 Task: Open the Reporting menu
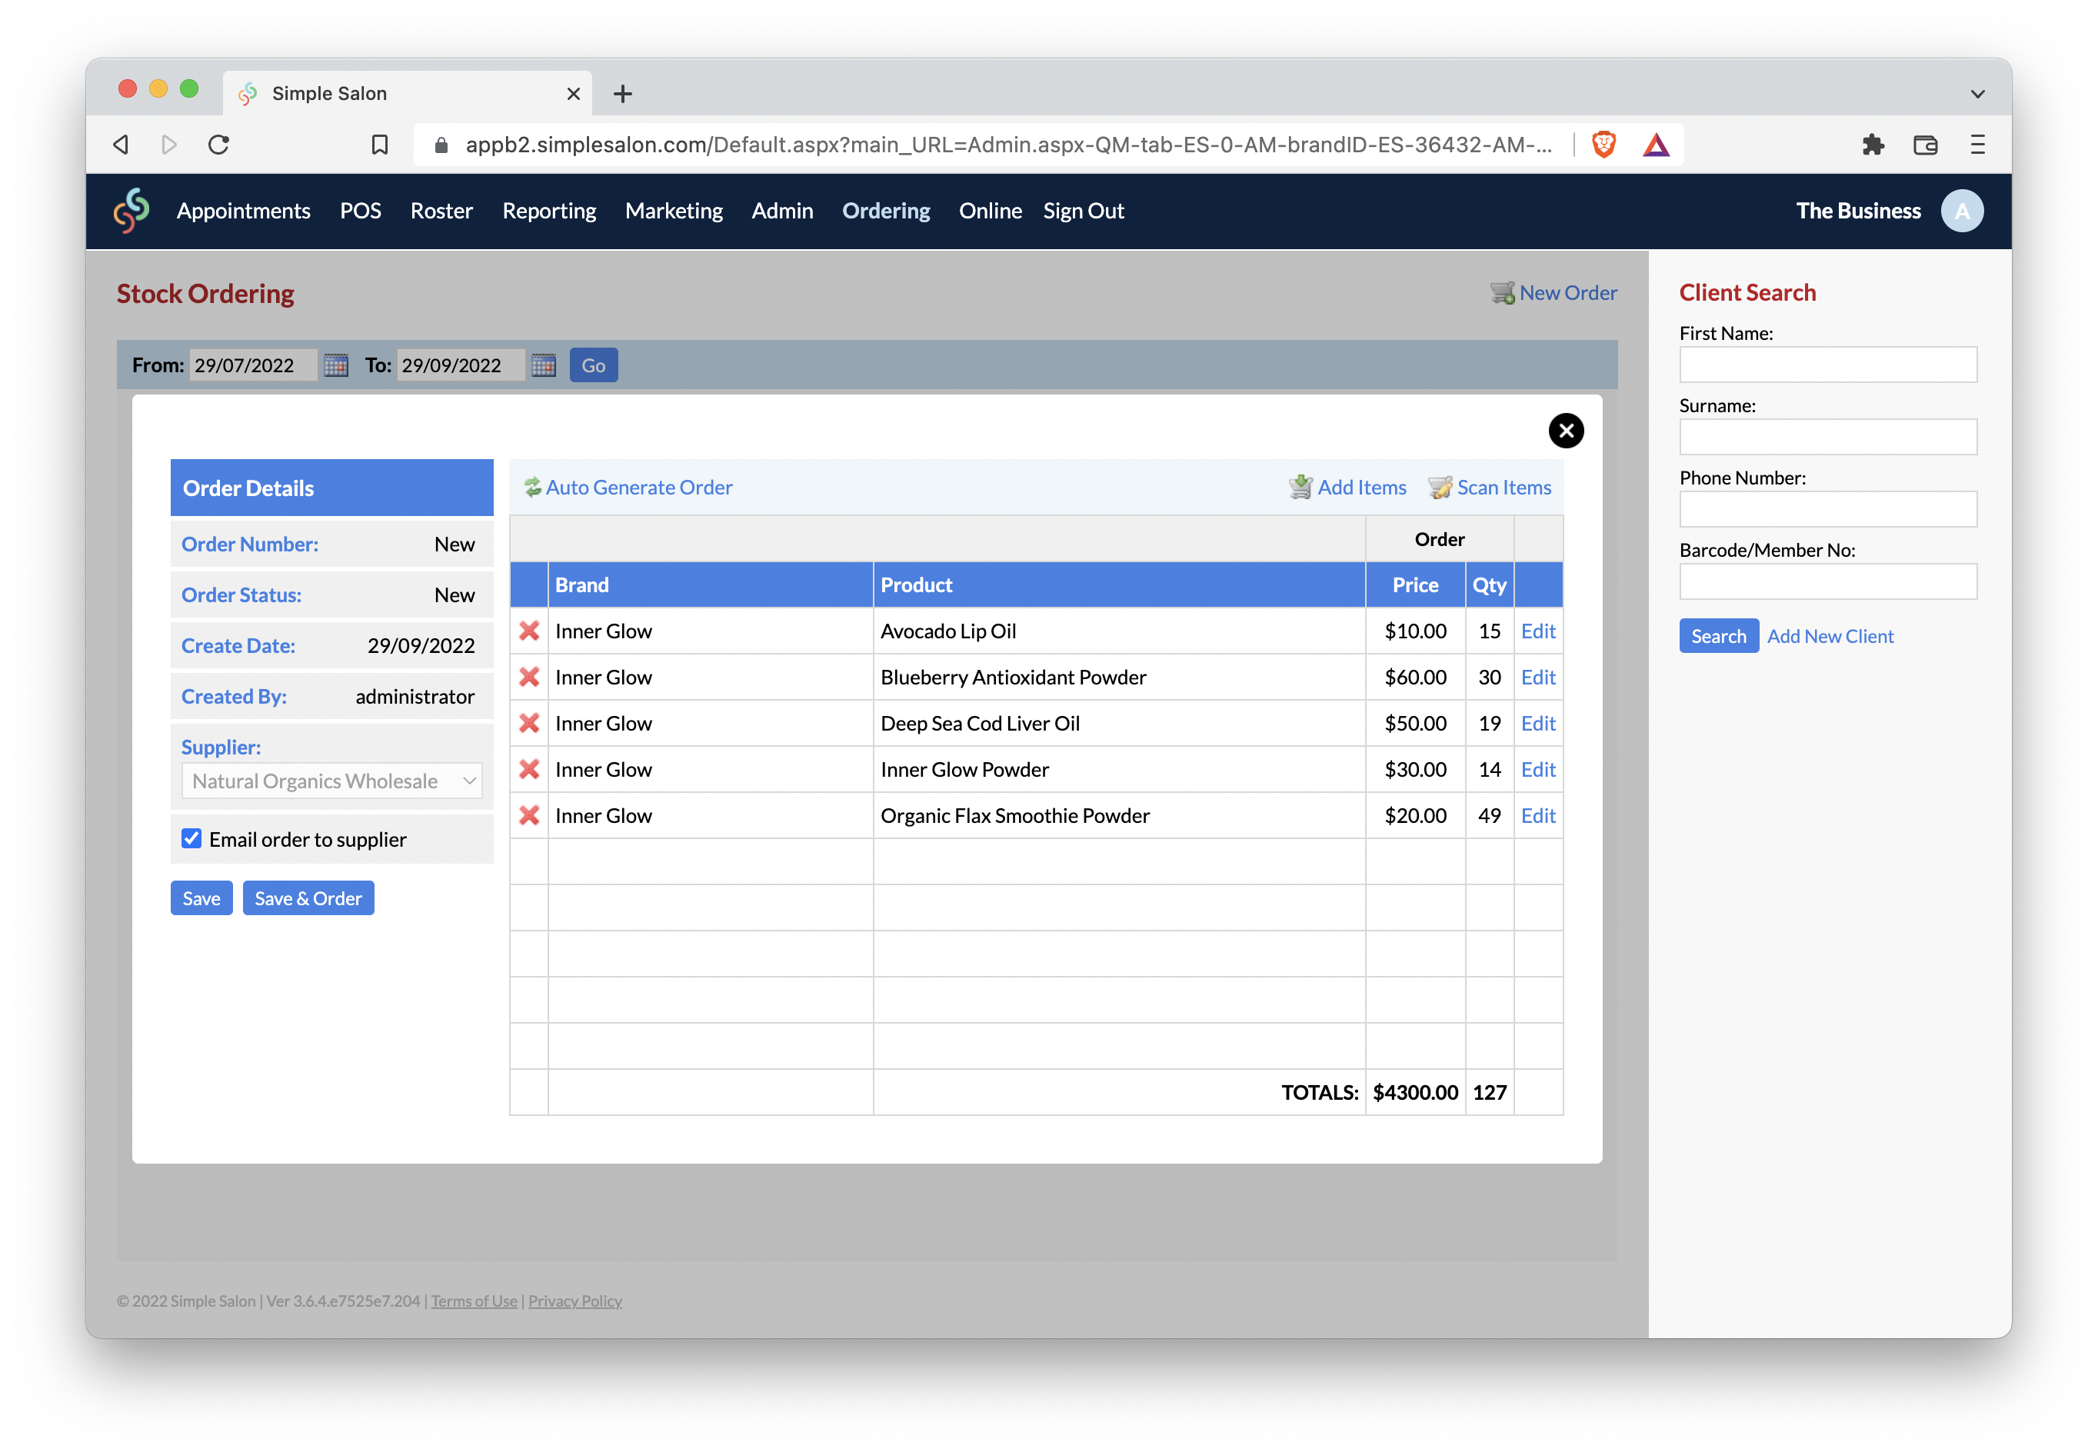[x=548, y=211]
